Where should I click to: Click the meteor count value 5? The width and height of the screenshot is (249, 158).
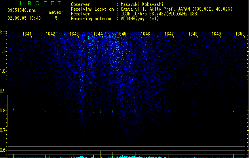click(x=56, y=18)
